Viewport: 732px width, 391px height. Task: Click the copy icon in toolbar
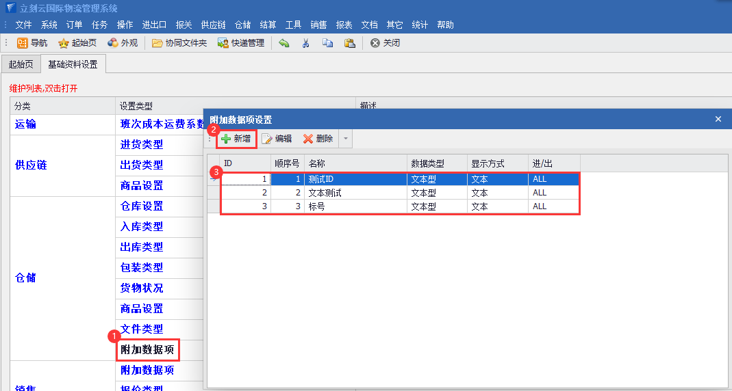point(327,43)
